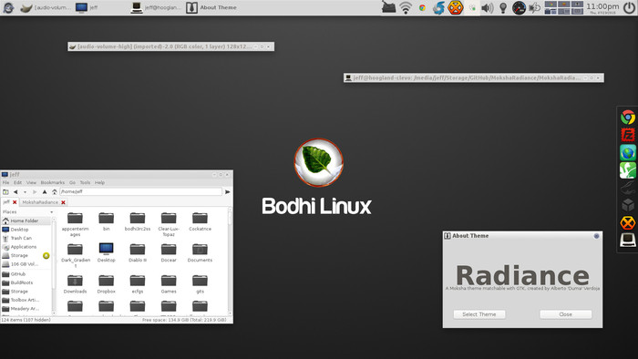Click the lightbulb brightness icon in the top panel

point(503,7)
